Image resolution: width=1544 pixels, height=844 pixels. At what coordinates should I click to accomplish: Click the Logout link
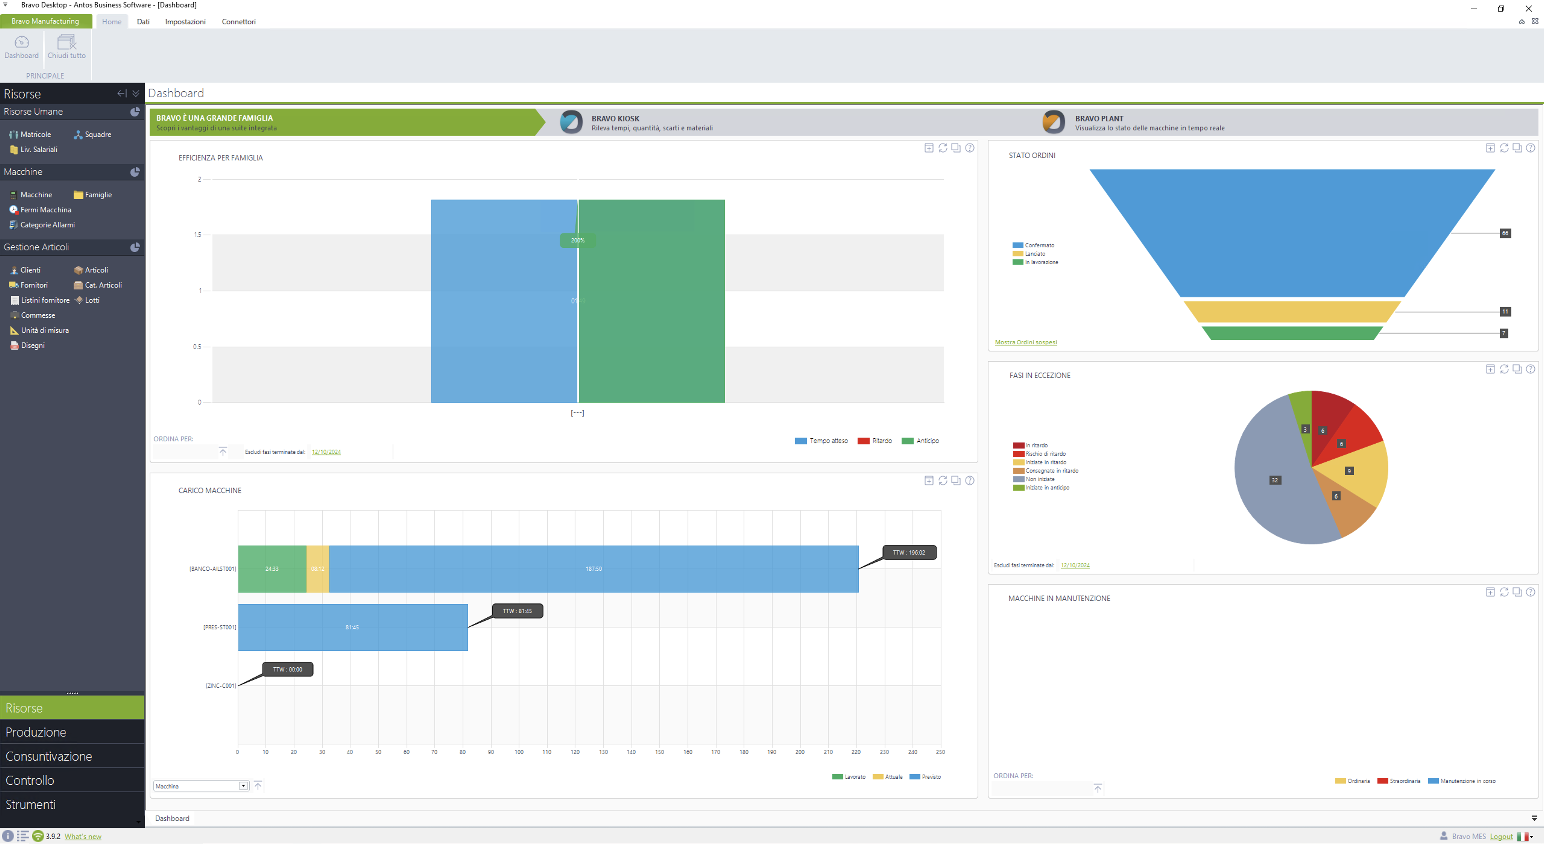pyautogui.click(x=1501, y=837)
